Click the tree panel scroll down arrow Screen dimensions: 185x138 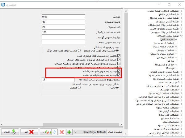[126, 134]
